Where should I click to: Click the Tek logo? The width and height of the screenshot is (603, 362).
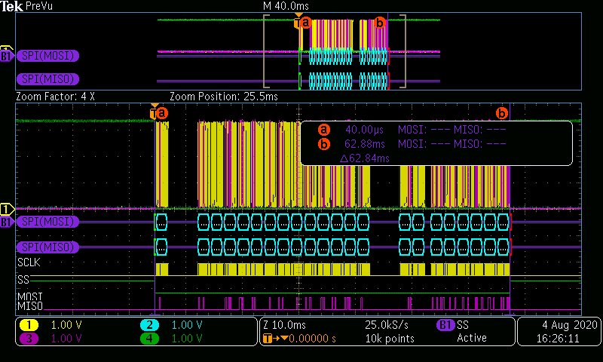click(x=11, y=6)
